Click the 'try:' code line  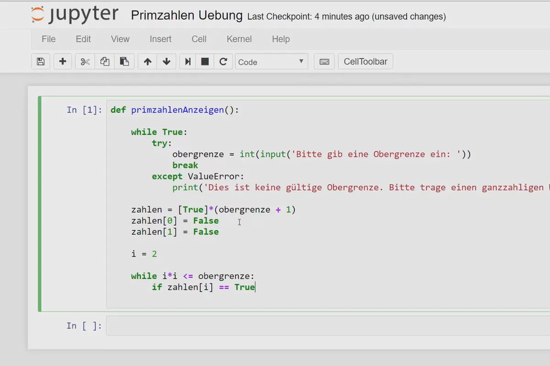click(x=162, y=143)
